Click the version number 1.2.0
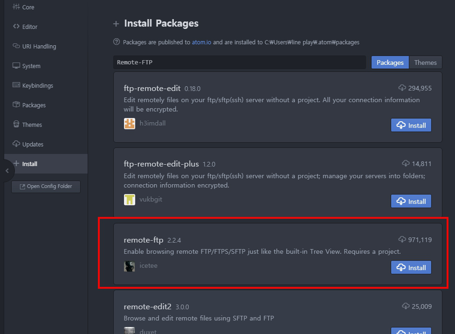Screen dimensions: 455x334 [209, 164]
